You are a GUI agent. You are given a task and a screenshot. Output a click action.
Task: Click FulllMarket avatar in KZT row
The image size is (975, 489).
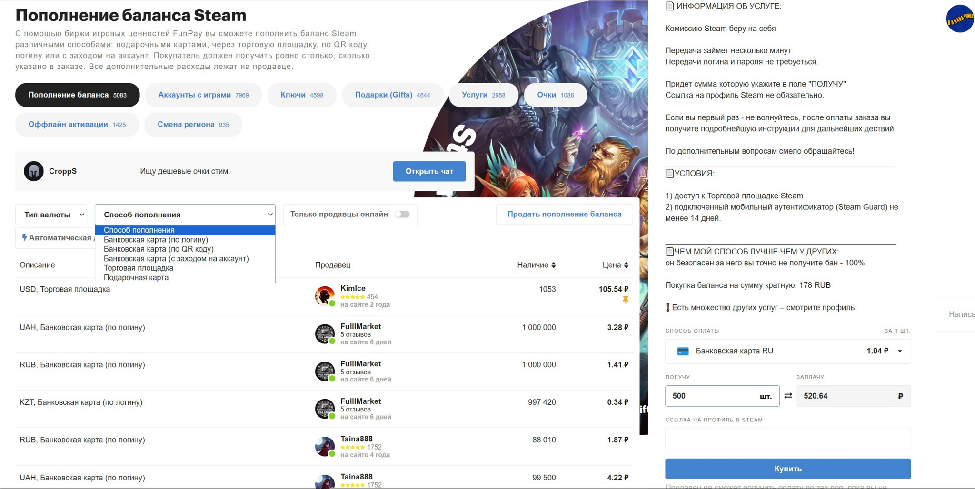coord(325,409)
